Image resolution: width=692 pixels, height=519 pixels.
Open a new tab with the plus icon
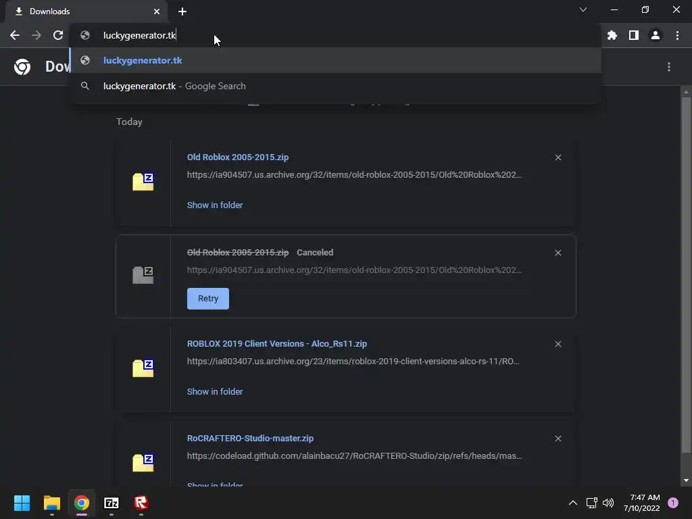pyautogui.click(x=182, y=11)
